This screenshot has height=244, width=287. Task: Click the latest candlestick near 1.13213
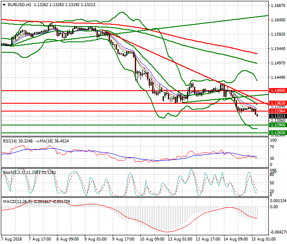(x=257, y=115)
